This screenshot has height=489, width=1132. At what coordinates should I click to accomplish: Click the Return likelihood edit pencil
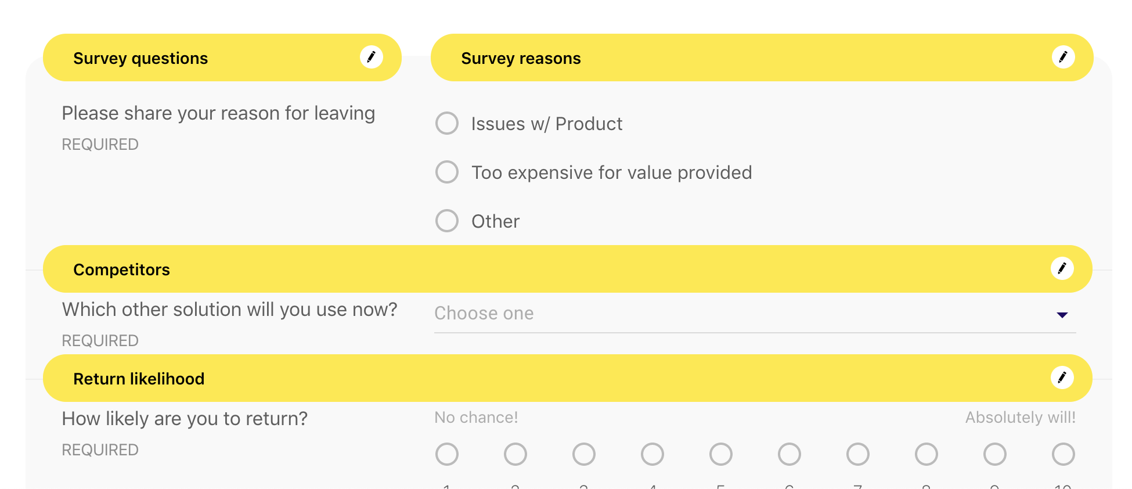1062,377
